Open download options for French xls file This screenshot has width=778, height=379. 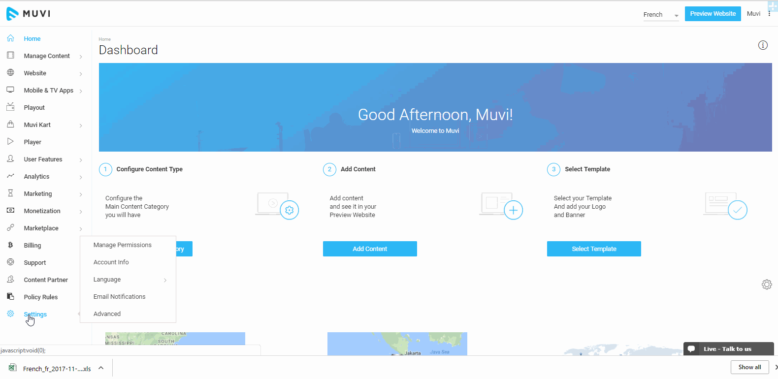coord(101,368)
